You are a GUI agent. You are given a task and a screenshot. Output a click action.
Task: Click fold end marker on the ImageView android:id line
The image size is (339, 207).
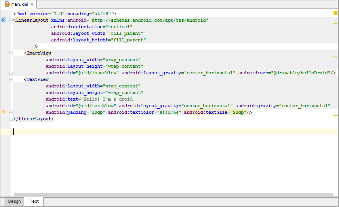11,73
